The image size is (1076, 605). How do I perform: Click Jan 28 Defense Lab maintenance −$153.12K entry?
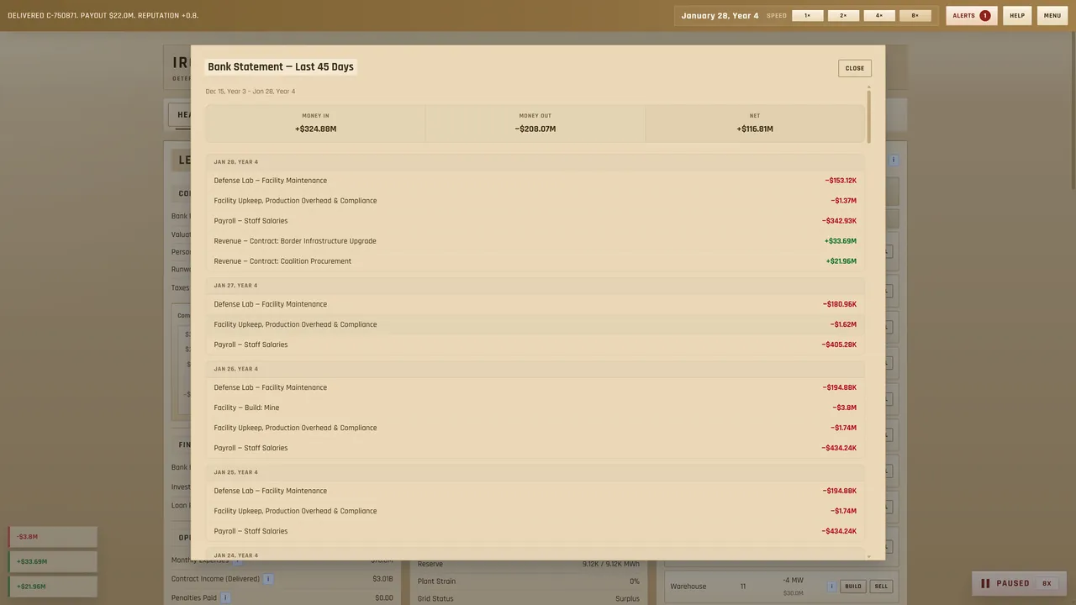[535, 181]
